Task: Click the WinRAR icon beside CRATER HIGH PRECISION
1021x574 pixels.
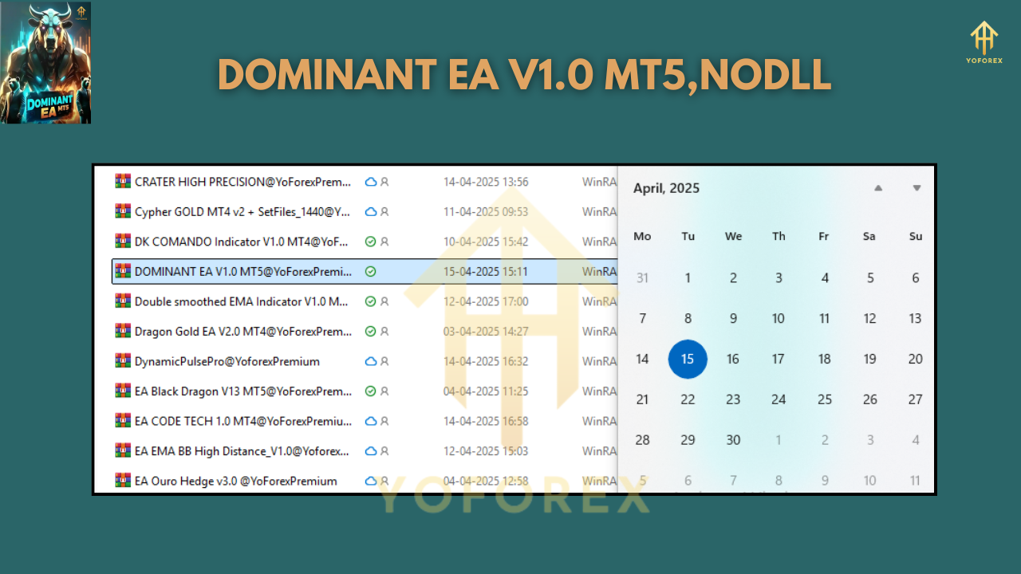Action: (122, 182)
